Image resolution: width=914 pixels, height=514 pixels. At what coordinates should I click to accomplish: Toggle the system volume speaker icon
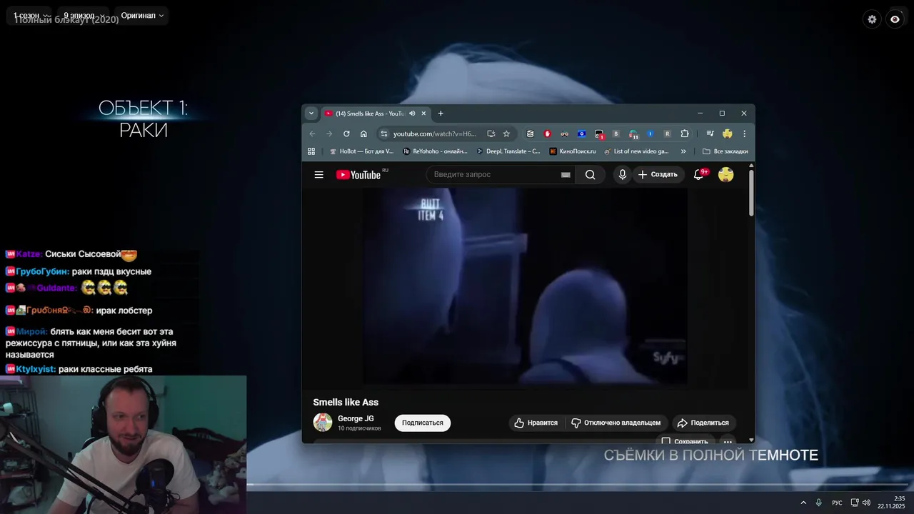point(866,503)
